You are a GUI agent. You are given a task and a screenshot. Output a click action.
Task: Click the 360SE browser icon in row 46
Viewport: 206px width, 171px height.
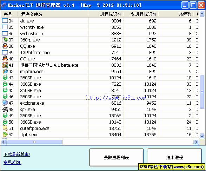(x=5, y=97)
